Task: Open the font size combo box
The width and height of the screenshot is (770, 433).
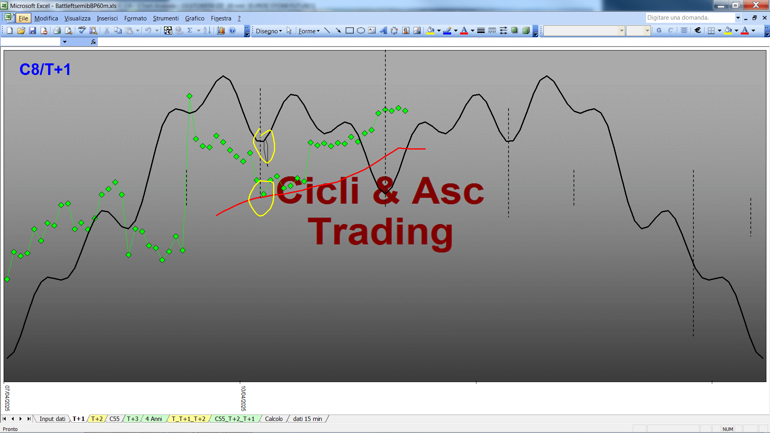Action: [x=638, y=30]
